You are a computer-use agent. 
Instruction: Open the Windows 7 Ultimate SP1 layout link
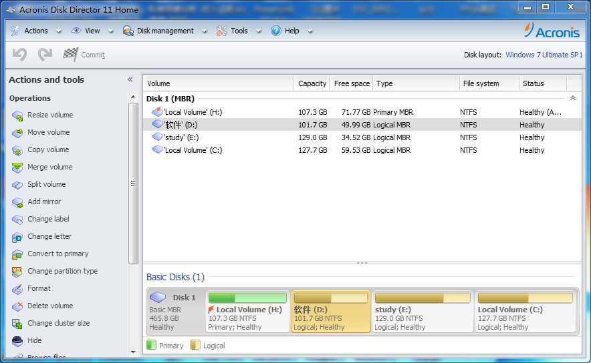(544, 55)
